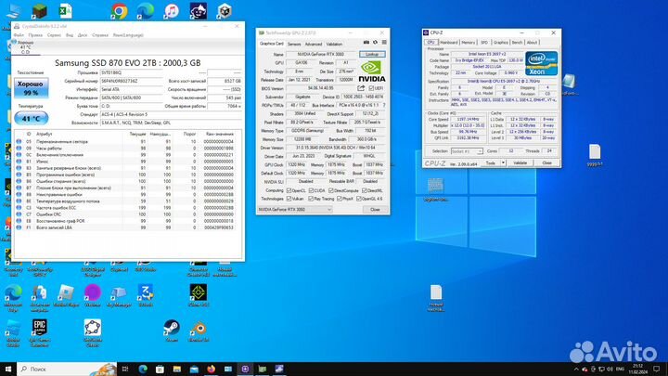This screenshot has width=668, height=376.
Task: Open the Файл menu in CrystalDiskInfo
Action: pyautogui.click(x=19, y=35)
